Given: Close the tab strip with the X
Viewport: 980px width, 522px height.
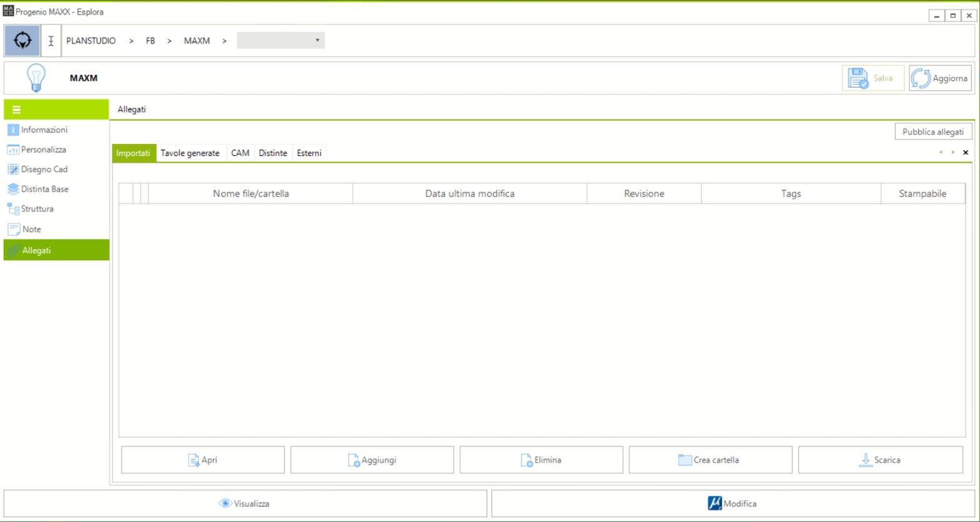Looking at the screenshot, I should click(x=966, y=152).
